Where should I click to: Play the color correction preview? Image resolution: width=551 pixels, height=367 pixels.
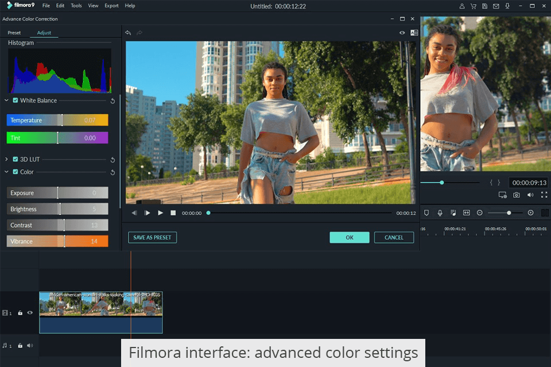(x=160, y=213)
